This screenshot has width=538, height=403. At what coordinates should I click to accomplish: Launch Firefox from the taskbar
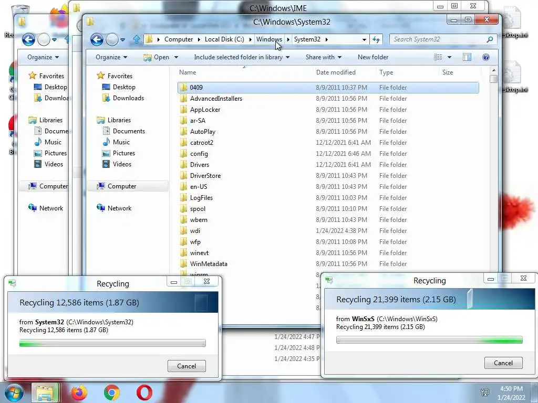click(79, 393)
